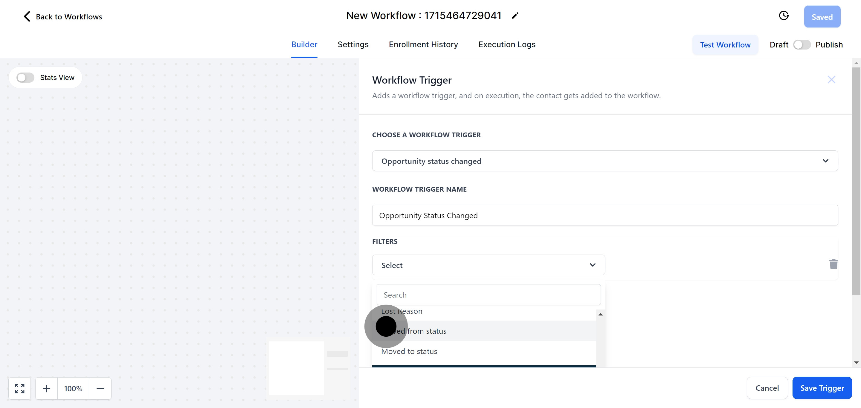
Task: Delete filter using the trash icon
Action: click(x=833, y=264)
